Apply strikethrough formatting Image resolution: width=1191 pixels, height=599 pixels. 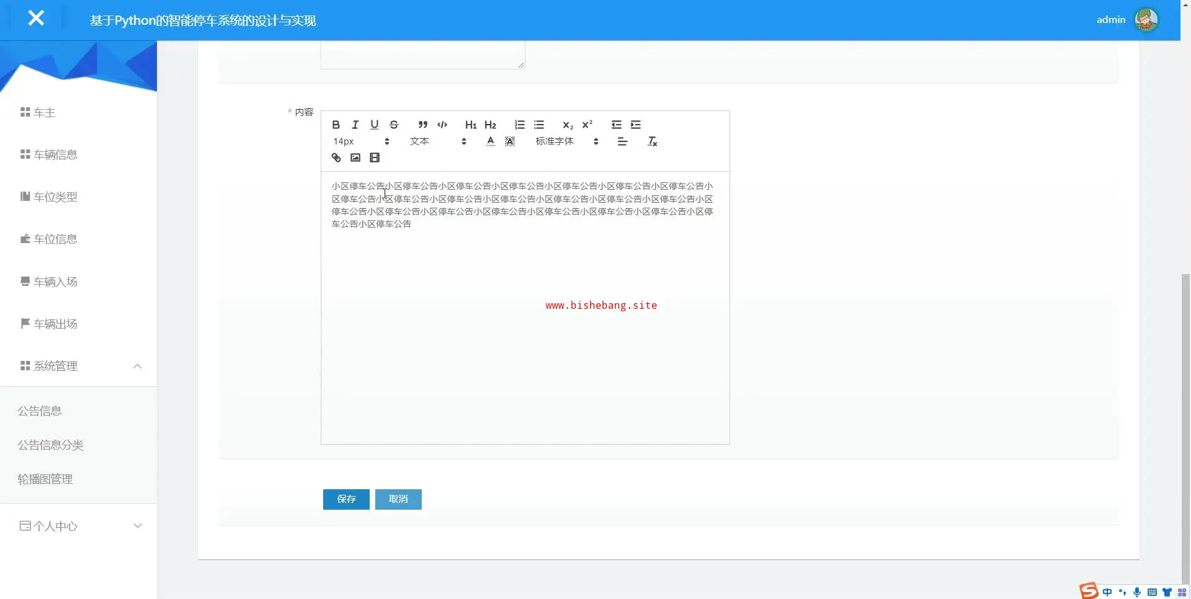tap(394, 125)
